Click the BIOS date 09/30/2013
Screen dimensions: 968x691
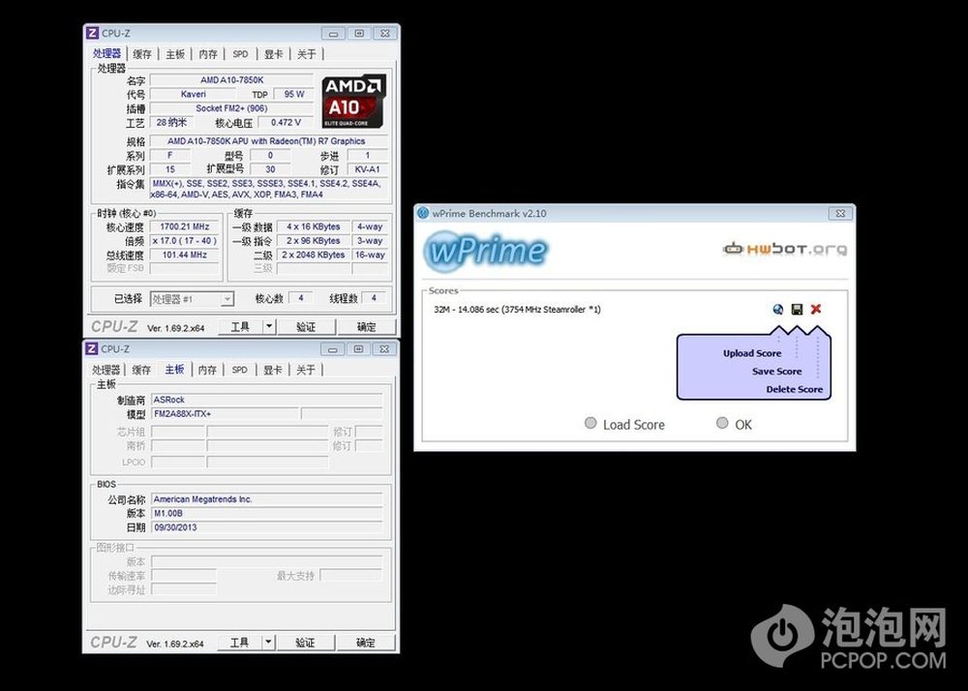267,527
